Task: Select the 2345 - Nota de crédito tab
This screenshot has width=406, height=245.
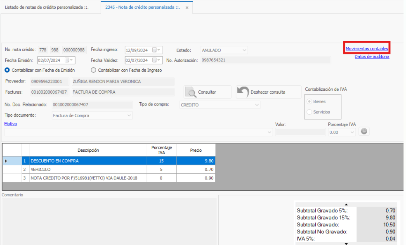Action: pyautogui.click(x=142, y=7)
